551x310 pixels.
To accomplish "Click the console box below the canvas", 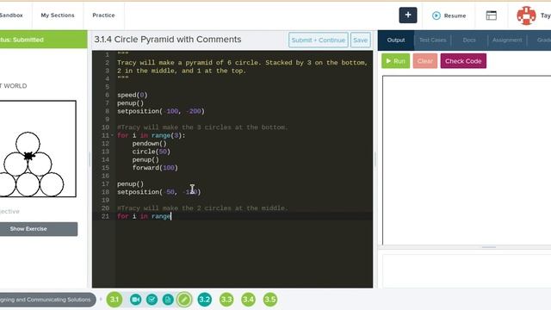I will pos(467,270).
